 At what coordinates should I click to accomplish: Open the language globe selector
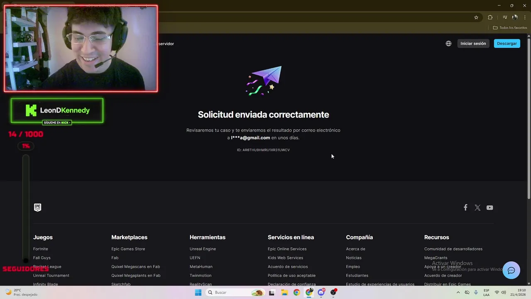tap(448, 43)
